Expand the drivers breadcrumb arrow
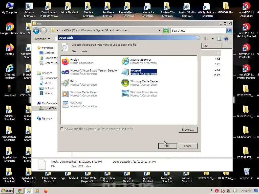 click(x=123, y=31)
